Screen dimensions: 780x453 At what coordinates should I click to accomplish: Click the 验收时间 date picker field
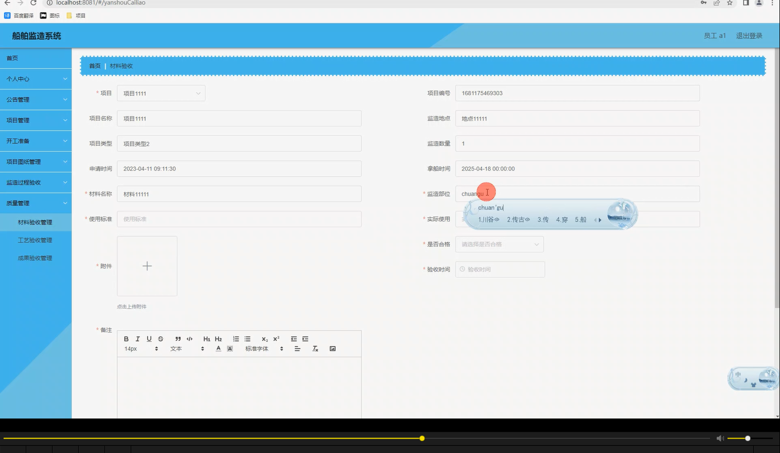[x=500, y=269]
